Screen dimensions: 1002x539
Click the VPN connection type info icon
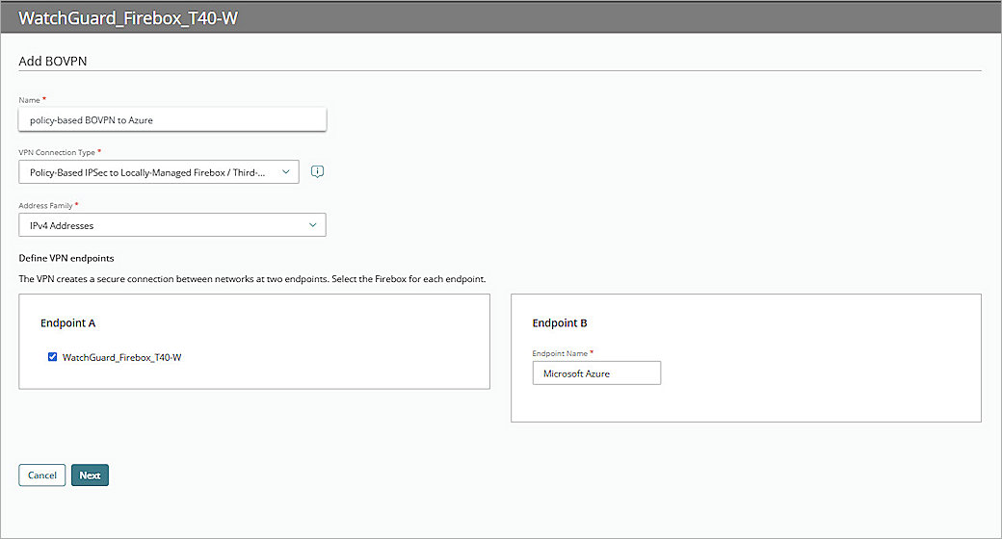(317, 171)
